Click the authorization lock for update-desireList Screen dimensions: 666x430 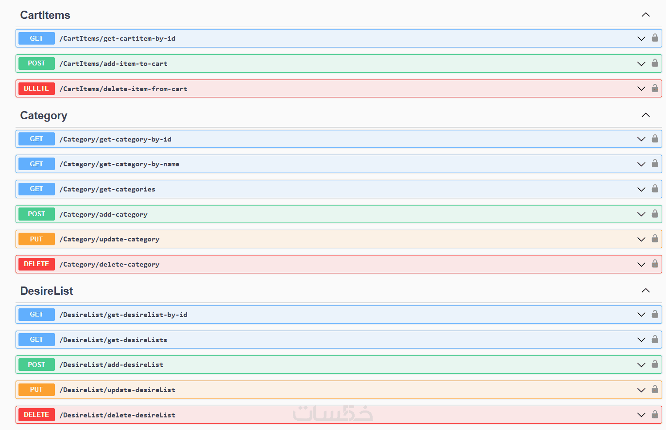point(655,389)
